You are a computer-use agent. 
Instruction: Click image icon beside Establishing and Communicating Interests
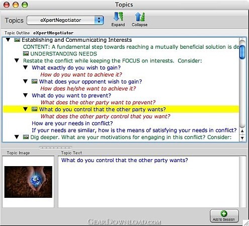point(17,40)
